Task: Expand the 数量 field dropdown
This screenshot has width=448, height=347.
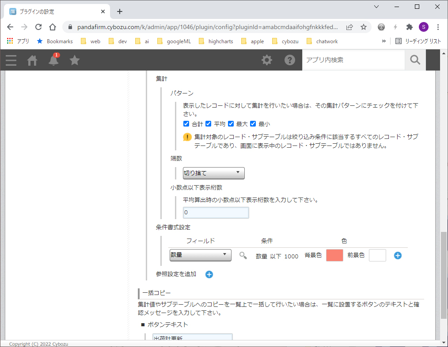Action: tap(201, 255)
